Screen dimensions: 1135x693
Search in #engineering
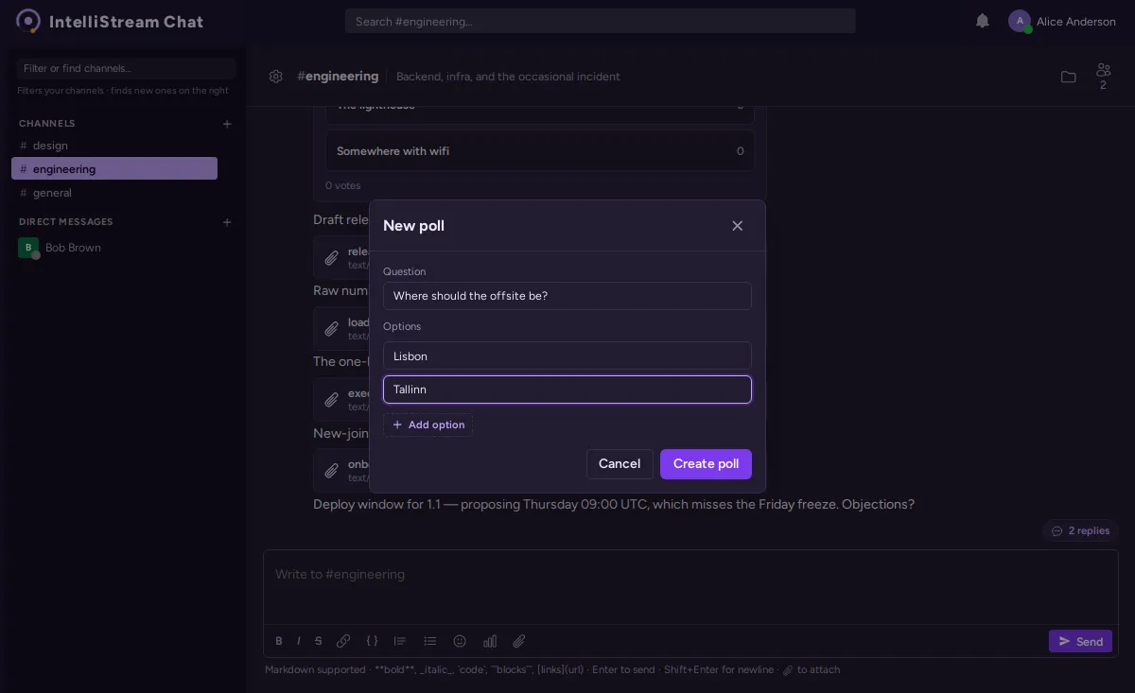pos(601,21)
